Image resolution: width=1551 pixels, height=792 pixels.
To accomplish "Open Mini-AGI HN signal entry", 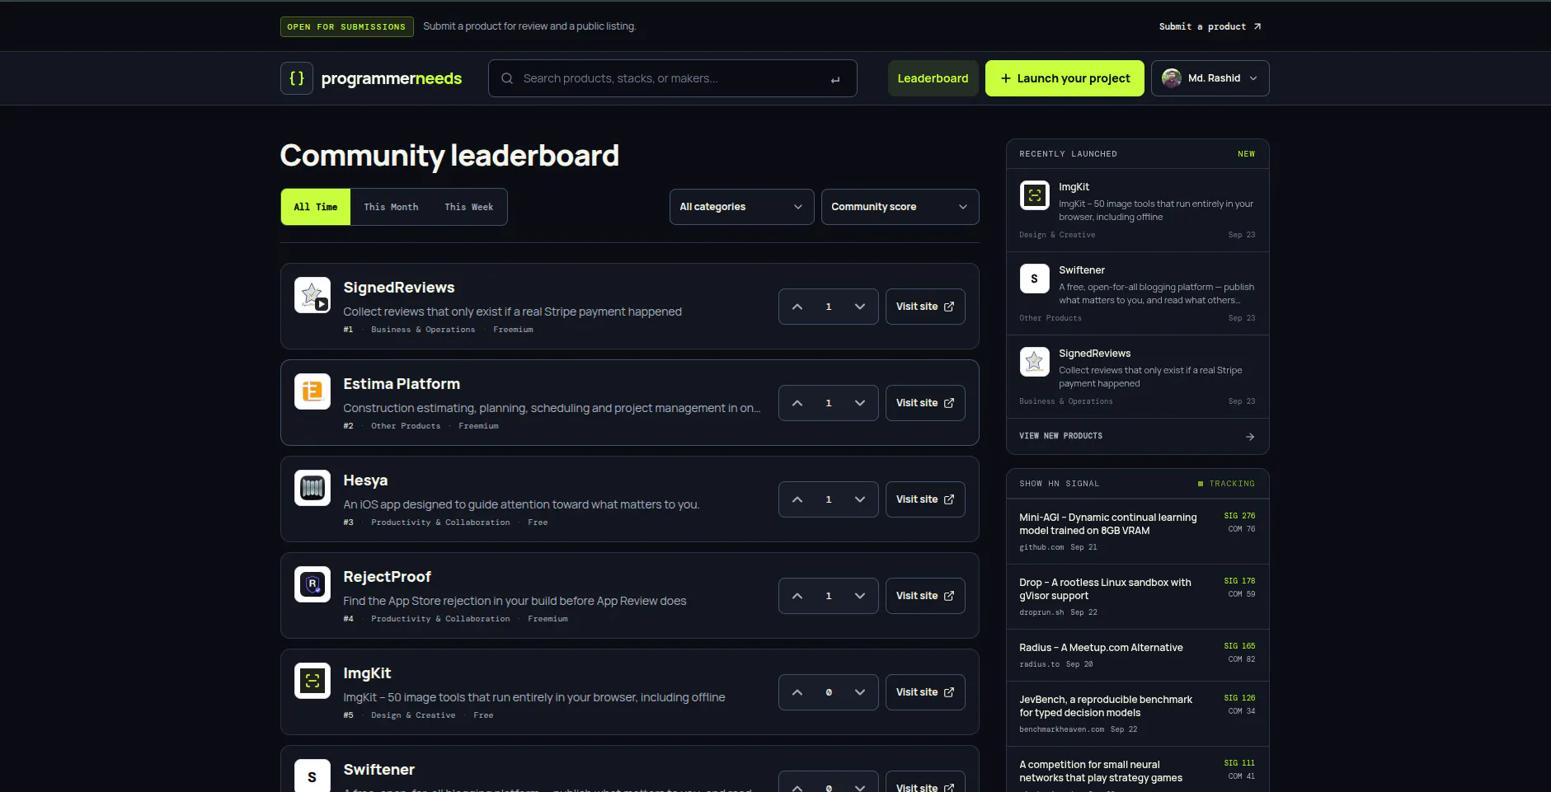I will [1137, 531].
